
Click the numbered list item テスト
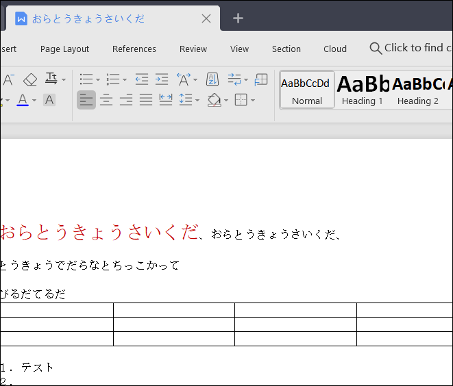(37, 368)
